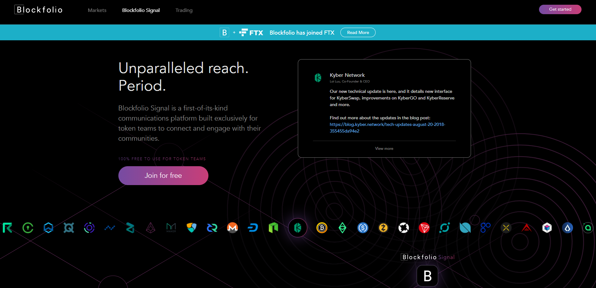Screen dimensions: 596x288
Task: Click Kyber Network logo in the signal card
Action: coord(318,77)
